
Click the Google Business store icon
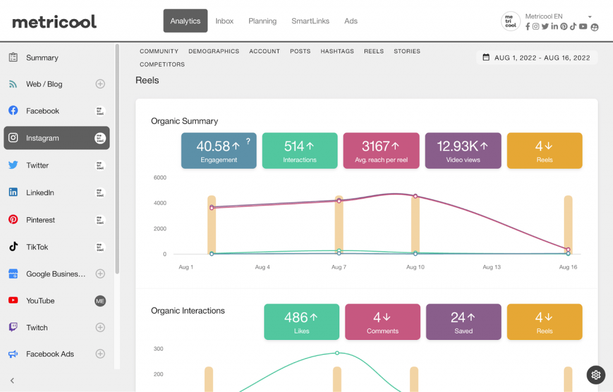[13, 274]
